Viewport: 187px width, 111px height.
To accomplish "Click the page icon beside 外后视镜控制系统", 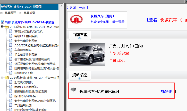I will pyautogui.click(x=11, y=64).
